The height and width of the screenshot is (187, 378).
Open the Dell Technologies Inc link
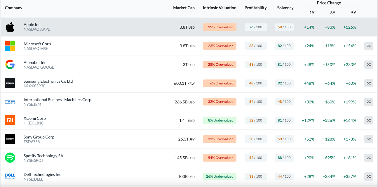pyautogui.click(x=42, y=174)
